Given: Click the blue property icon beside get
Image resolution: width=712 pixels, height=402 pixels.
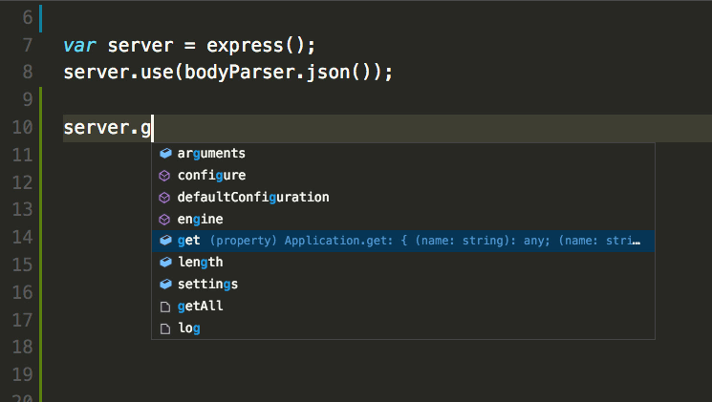Looking at the screenshot, I should [165, 241].
